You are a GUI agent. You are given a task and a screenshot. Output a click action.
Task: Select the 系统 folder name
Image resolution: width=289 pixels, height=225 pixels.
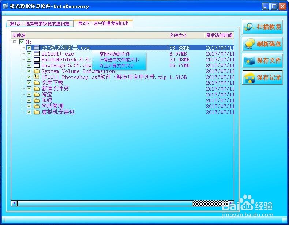(47, 100)
